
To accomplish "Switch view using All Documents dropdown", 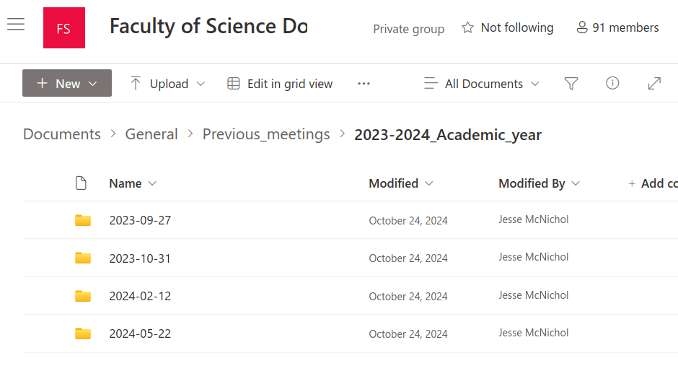I will pos(482,84).
